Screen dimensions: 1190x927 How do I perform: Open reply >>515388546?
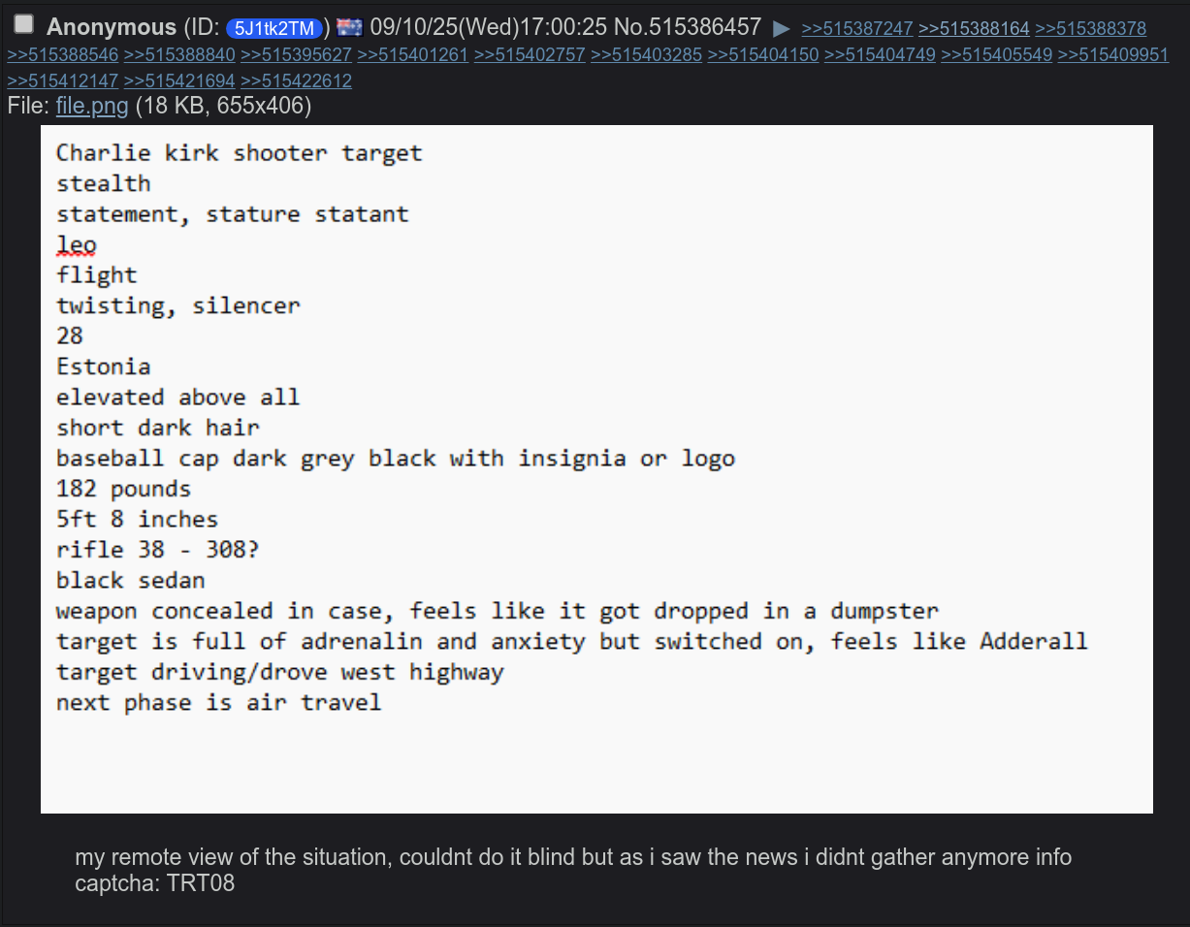tap(63, 55)
